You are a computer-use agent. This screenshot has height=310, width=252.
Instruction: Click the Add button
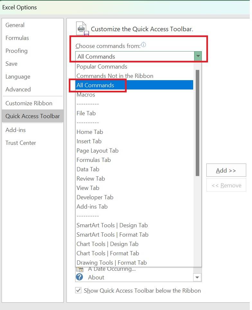tap(226, 170)
